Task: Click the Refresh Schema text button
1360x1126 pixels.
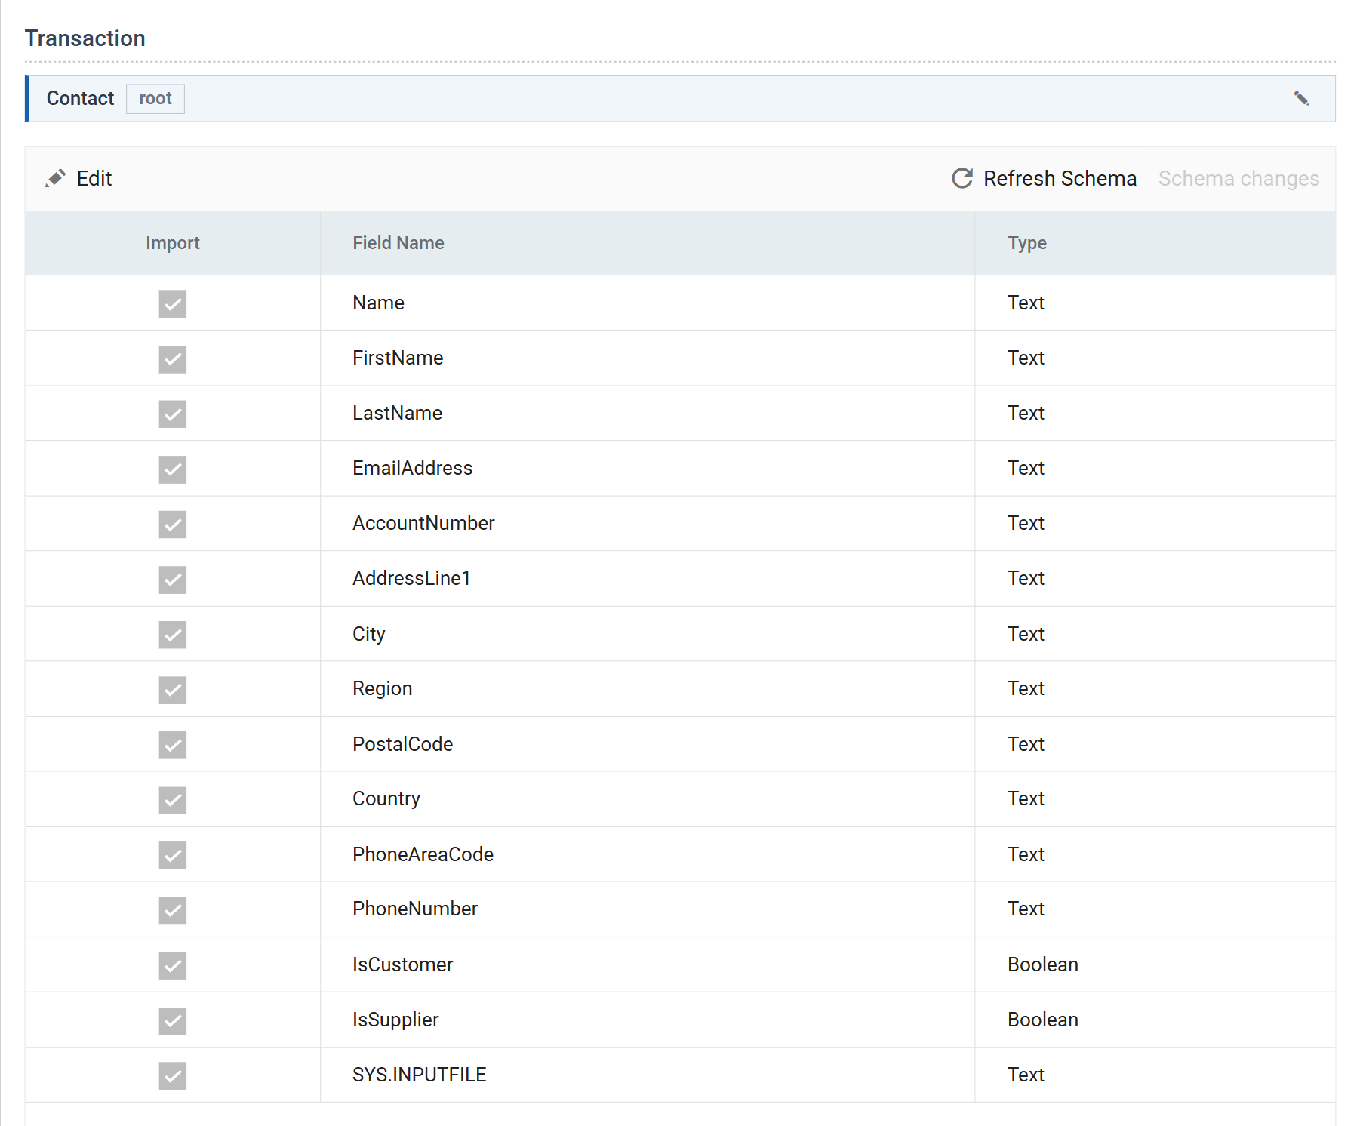Action: [x=1060, y=178]
